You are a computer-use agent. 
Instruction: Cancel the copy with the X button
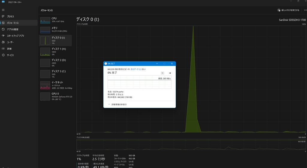coord(170,73)
